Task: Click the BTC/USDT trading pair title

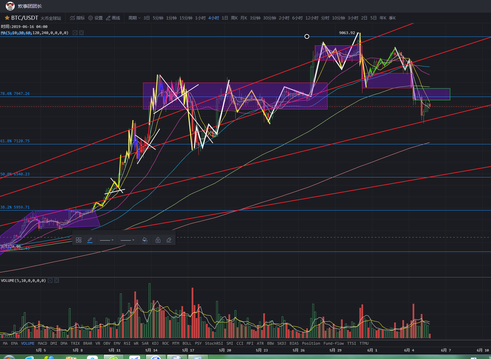Action: point(25,18)
